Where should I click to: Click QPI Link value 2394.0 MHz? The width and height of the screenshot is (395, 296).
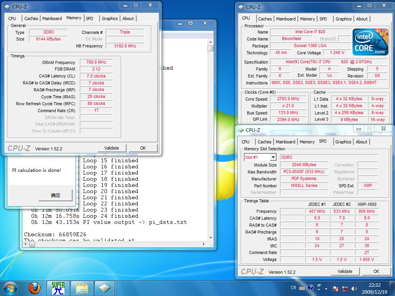tap(288, 119)
